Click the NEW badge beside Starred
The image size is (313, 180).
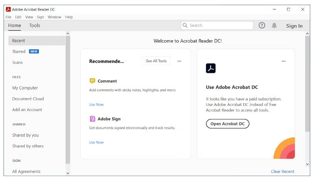34,51
